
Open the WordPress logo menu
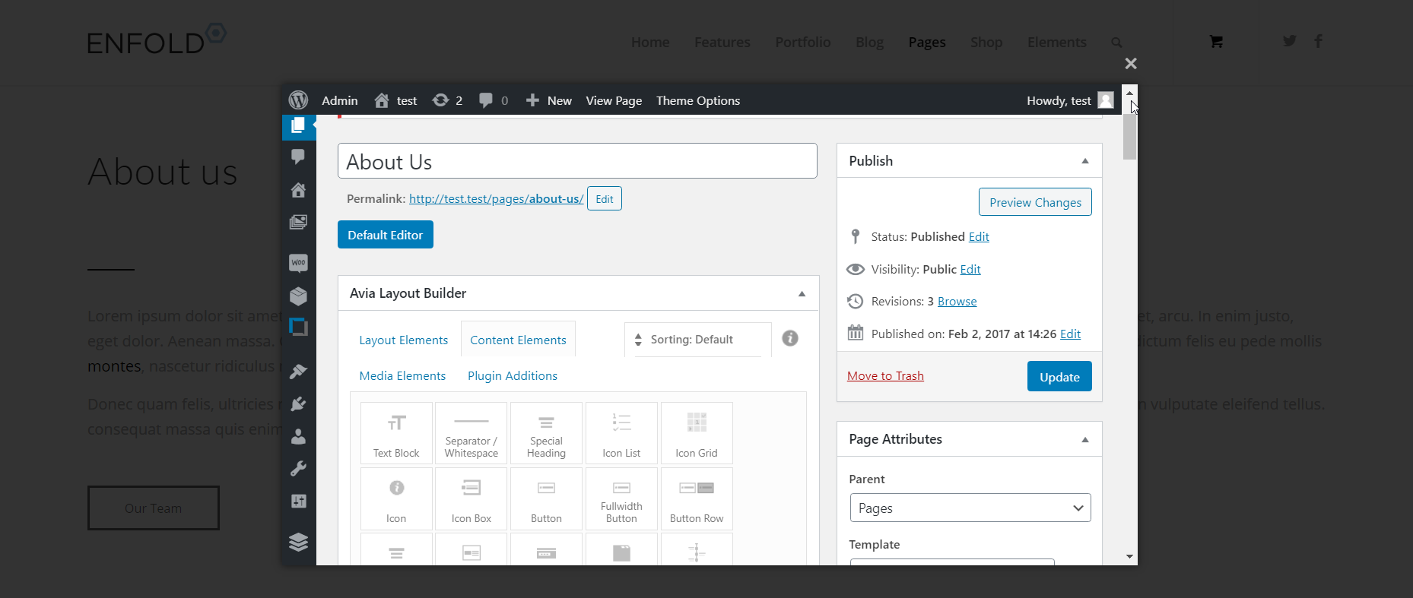coord(298,100)
